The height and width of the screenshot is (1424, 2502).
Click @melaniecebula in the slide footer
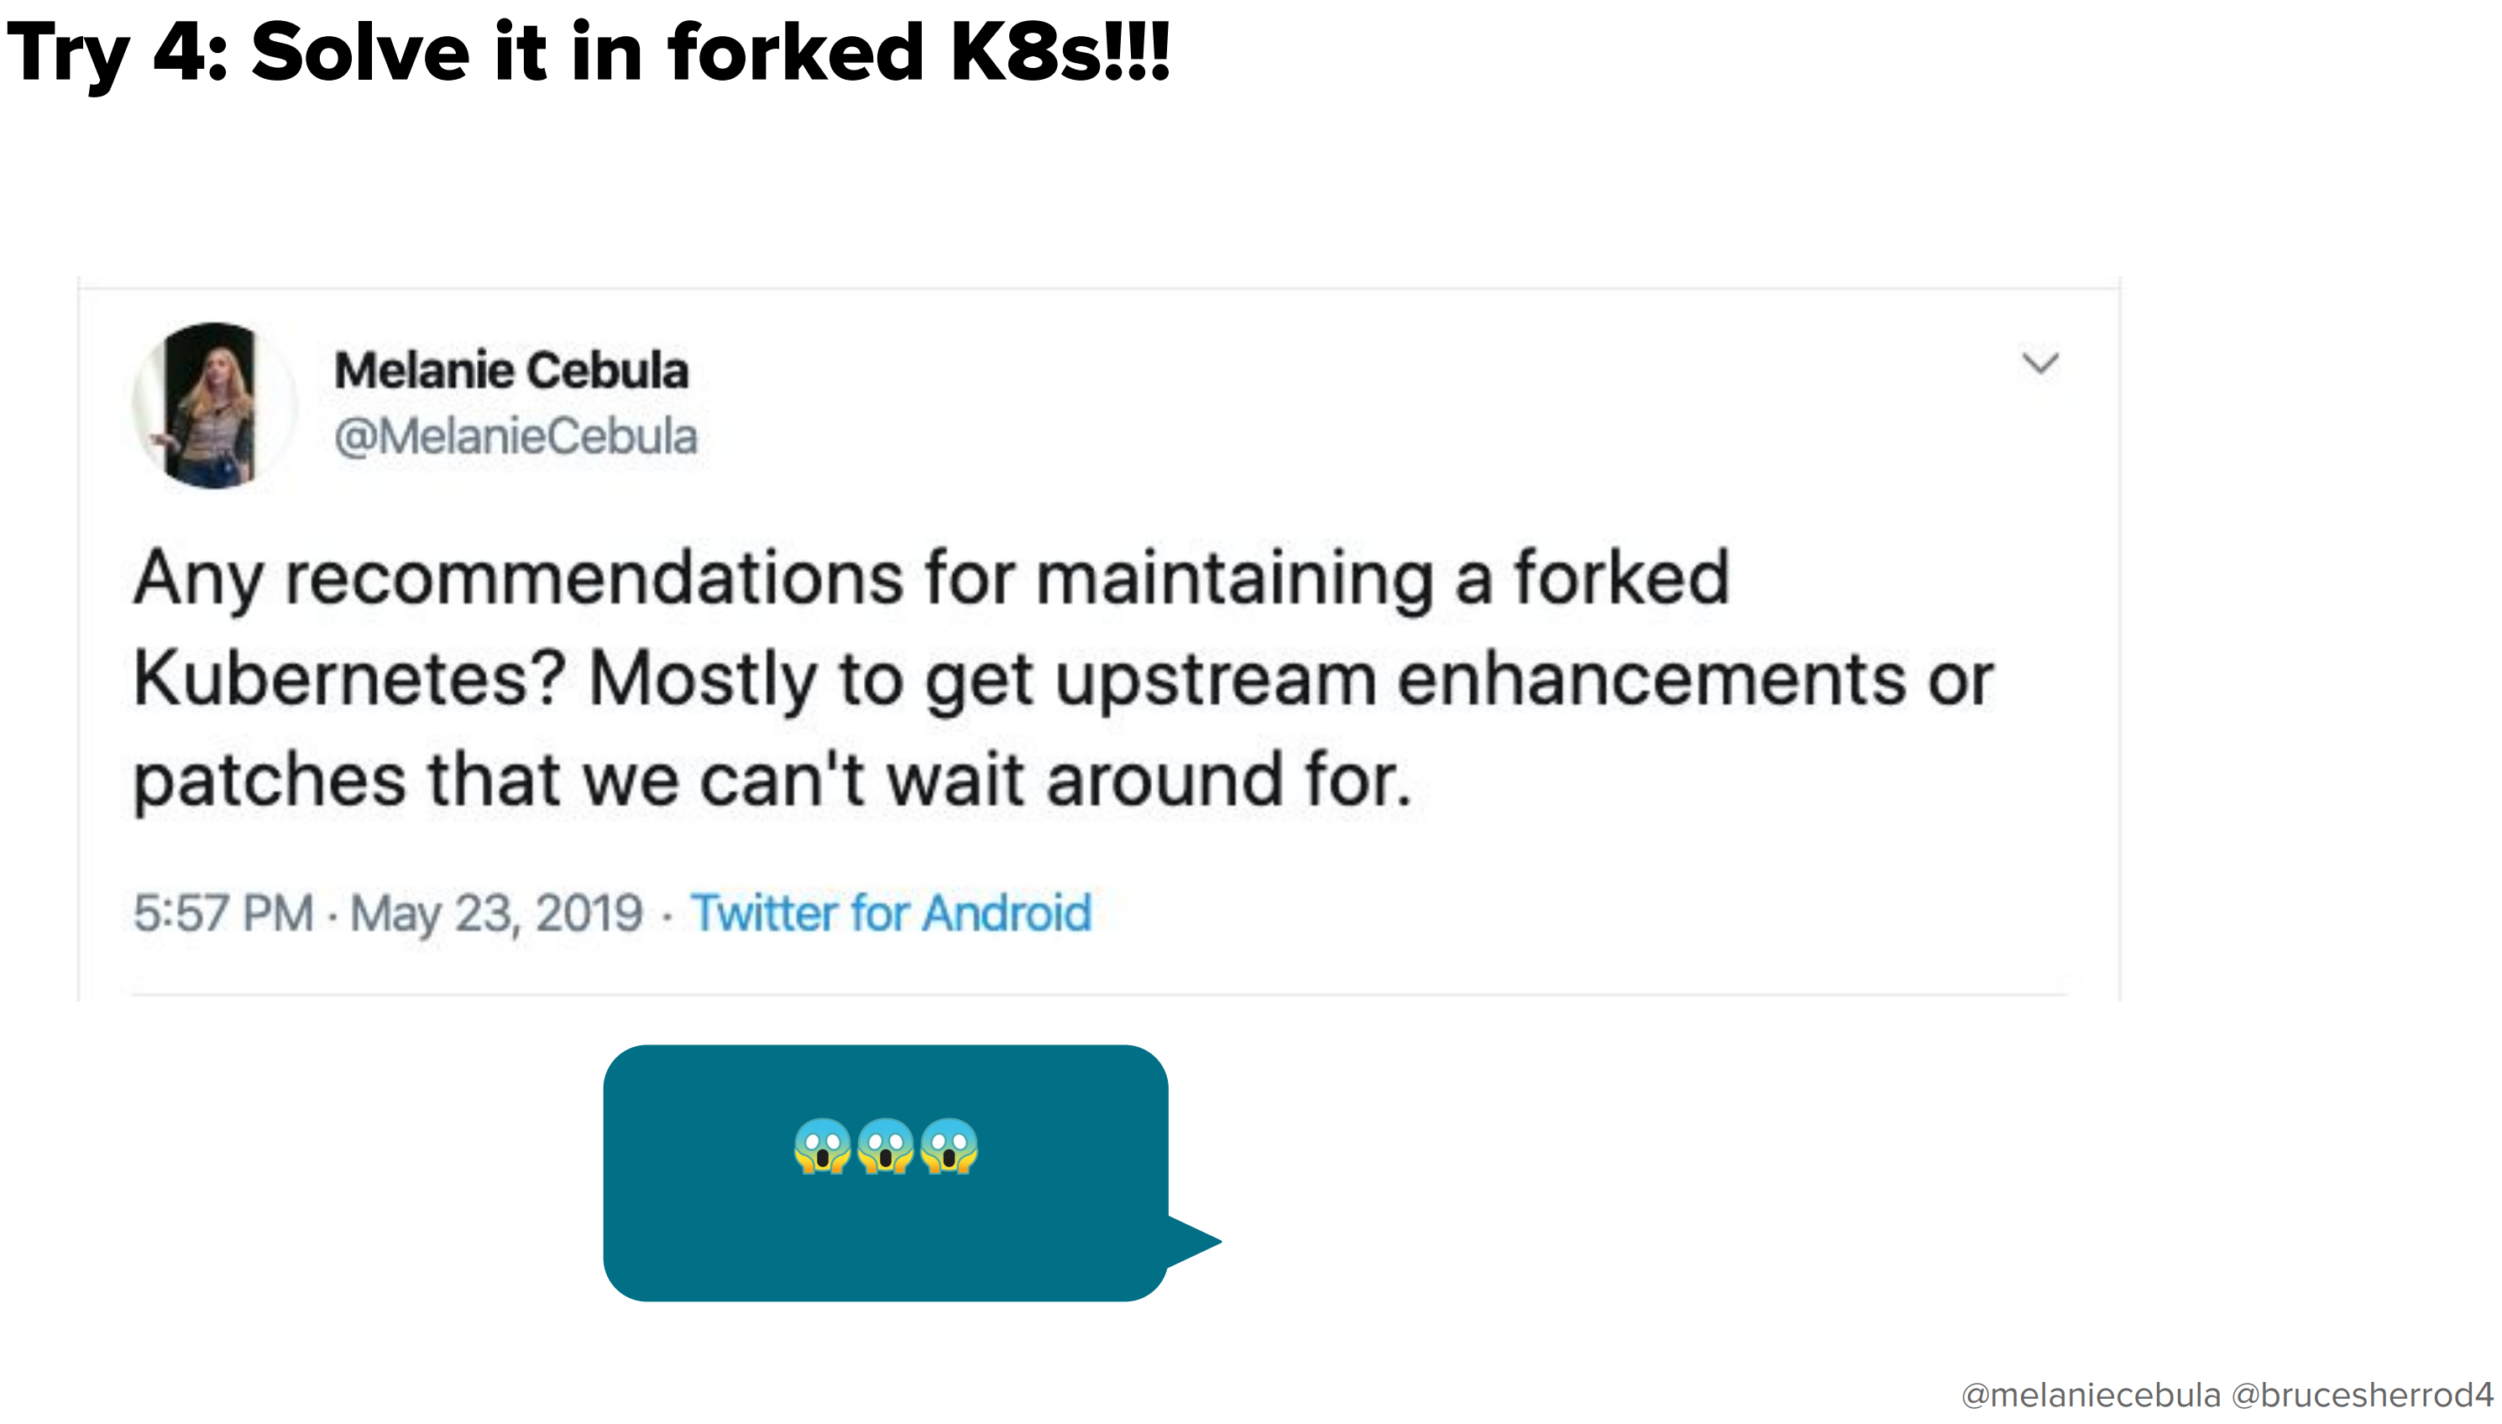point(2091,1395)
